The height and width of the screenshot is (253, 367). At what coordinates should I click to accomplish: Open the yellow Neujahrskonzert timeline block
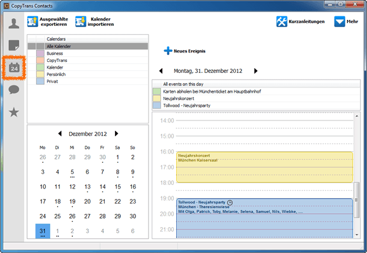pyautogui.click(x=265, y=167)
